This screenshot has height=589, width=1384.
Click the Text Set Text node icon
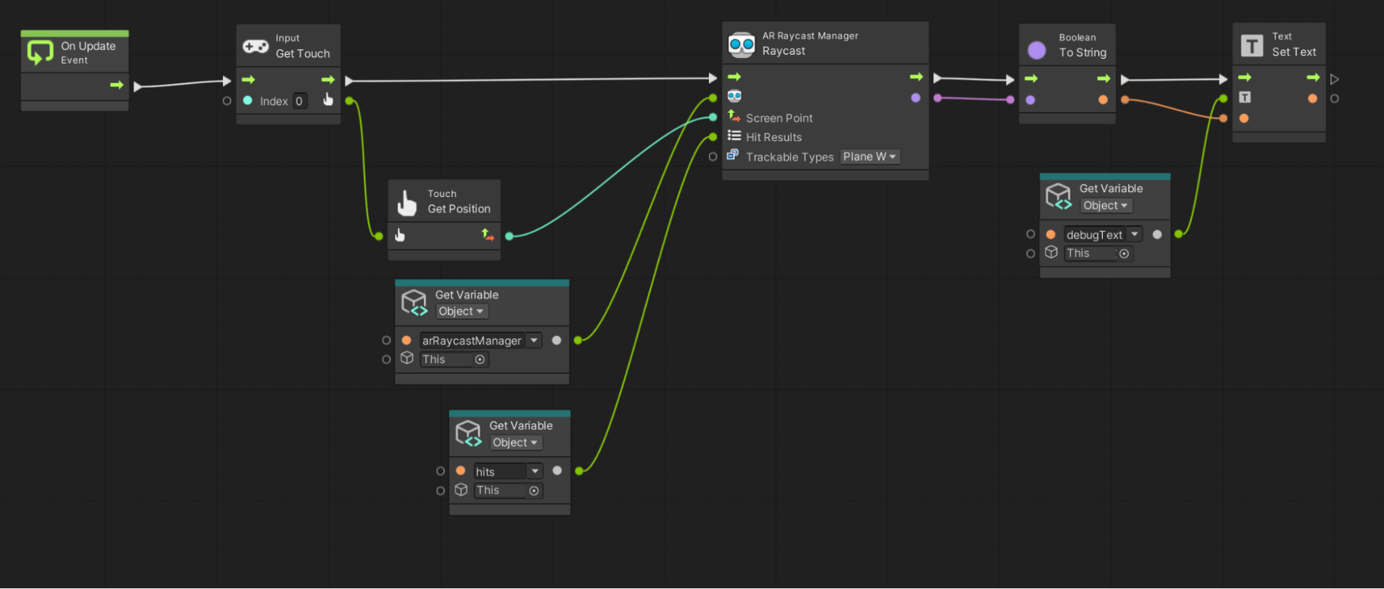click(x=1251, y=46)
